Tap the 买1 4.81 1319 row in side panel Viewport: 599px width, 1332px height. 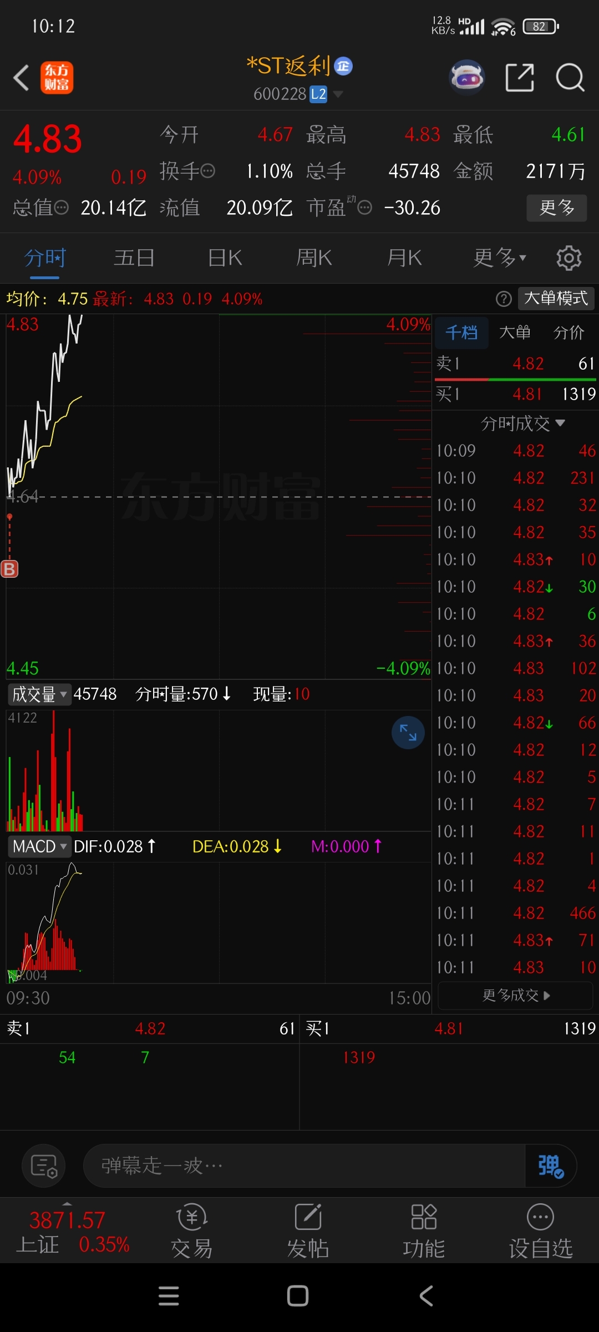(515, 394)
